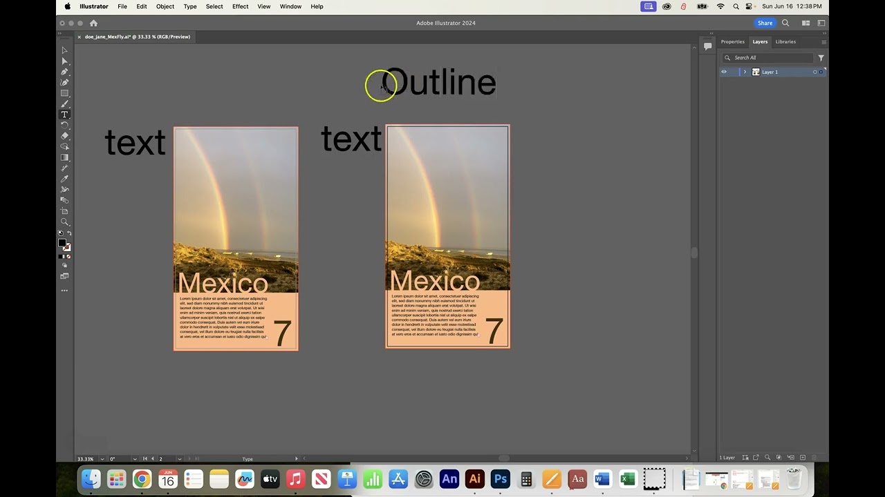885x497 pixels.
Task: Swap fill and stroke colors
Action: [68, 233]
